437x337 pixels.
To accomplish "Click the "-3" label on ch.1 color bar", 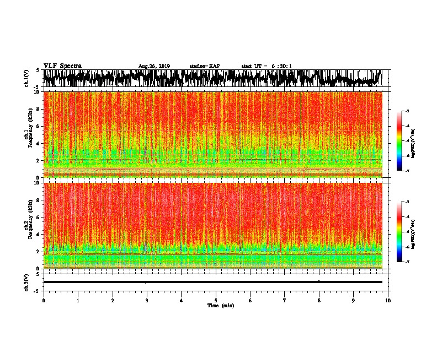I will [x=407, y=111].
